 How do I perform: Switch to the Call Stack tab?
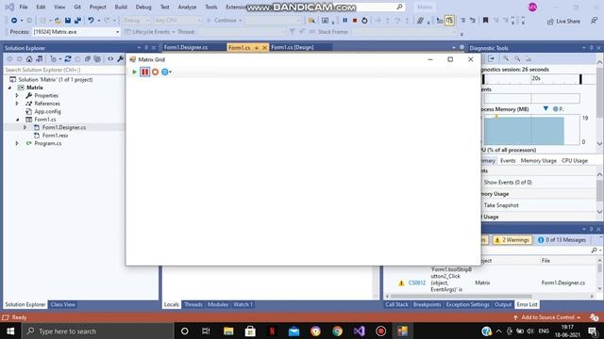click(396, 304)
